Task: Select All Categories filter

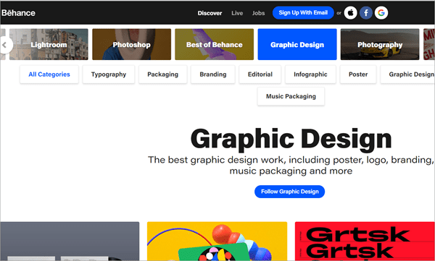Action: [49, 74]
